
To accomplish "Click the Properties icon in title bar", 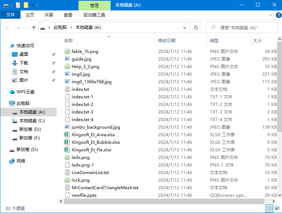I will pos(18,5).
